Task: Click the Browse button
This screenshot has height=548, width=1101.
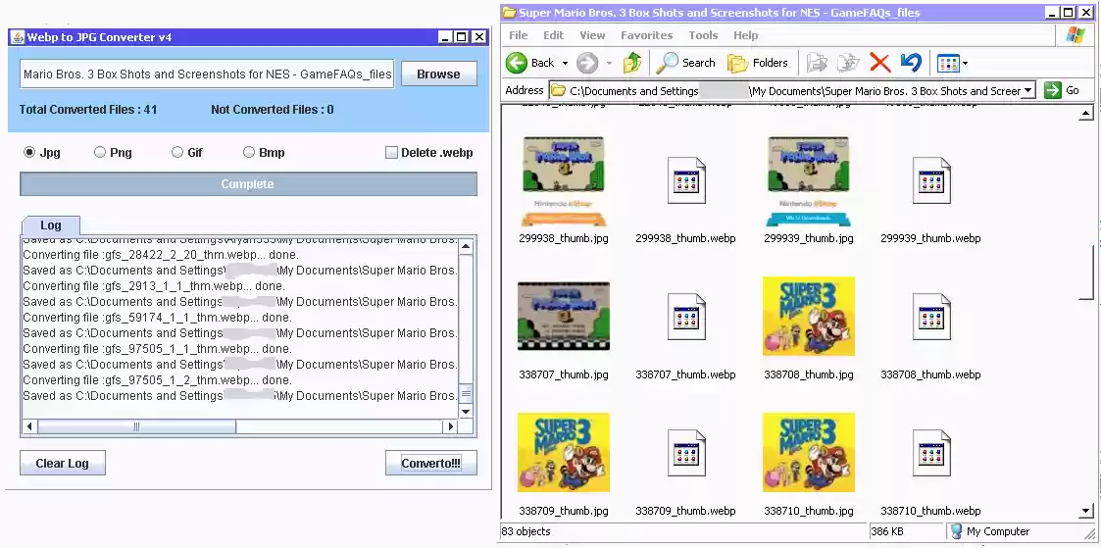Action: [x=438, y=75]
